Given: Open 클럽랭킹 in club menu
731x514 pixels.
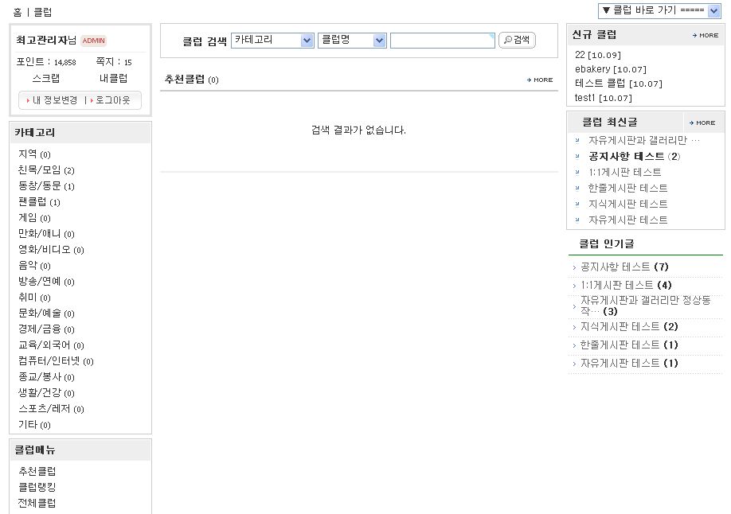Looking at the screenshot, I should coord(37,487).
